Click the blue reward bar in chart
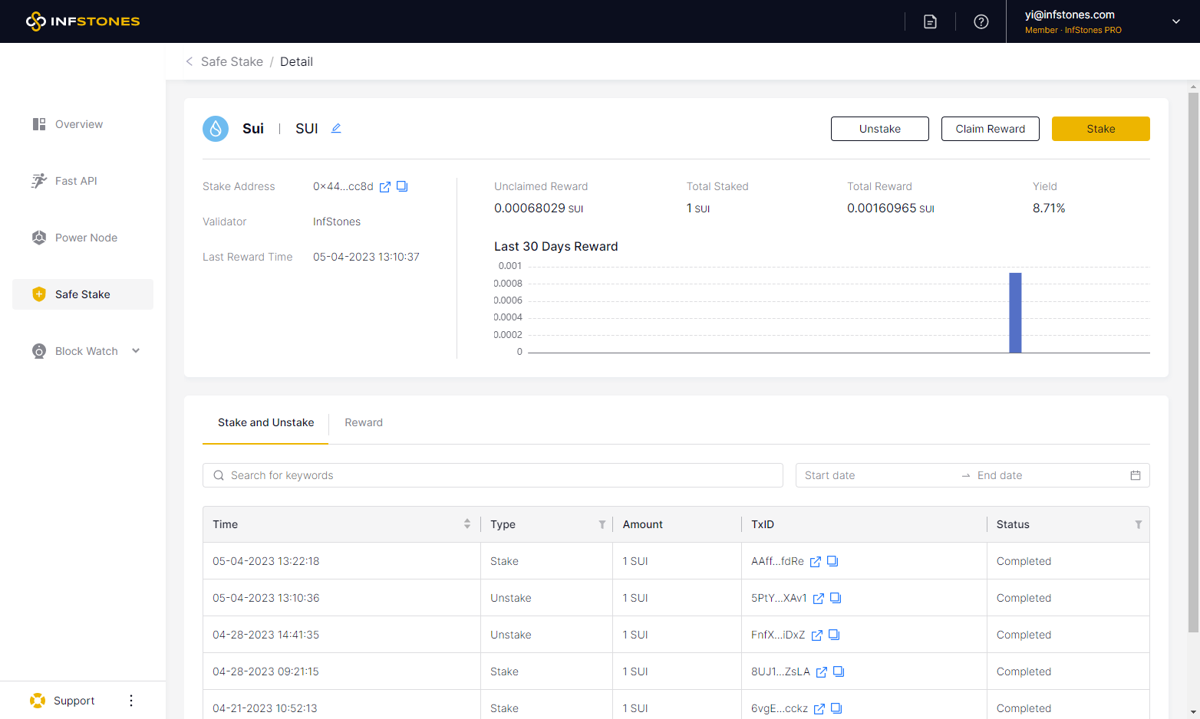 coord(1015,313)
